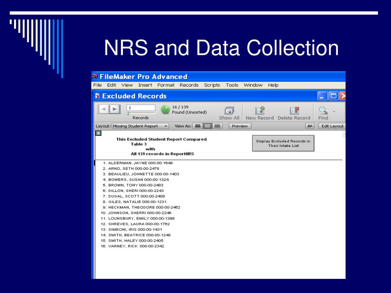Open the Window menu
The height and width of the screenshot is (293, 391).
click(253, 85)
